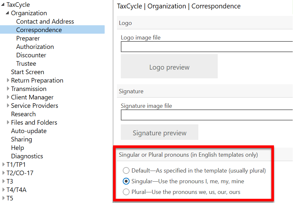Collapse the Organization tree node
The height and width of the screenshot is (203, 293).
tap(7, 13)
